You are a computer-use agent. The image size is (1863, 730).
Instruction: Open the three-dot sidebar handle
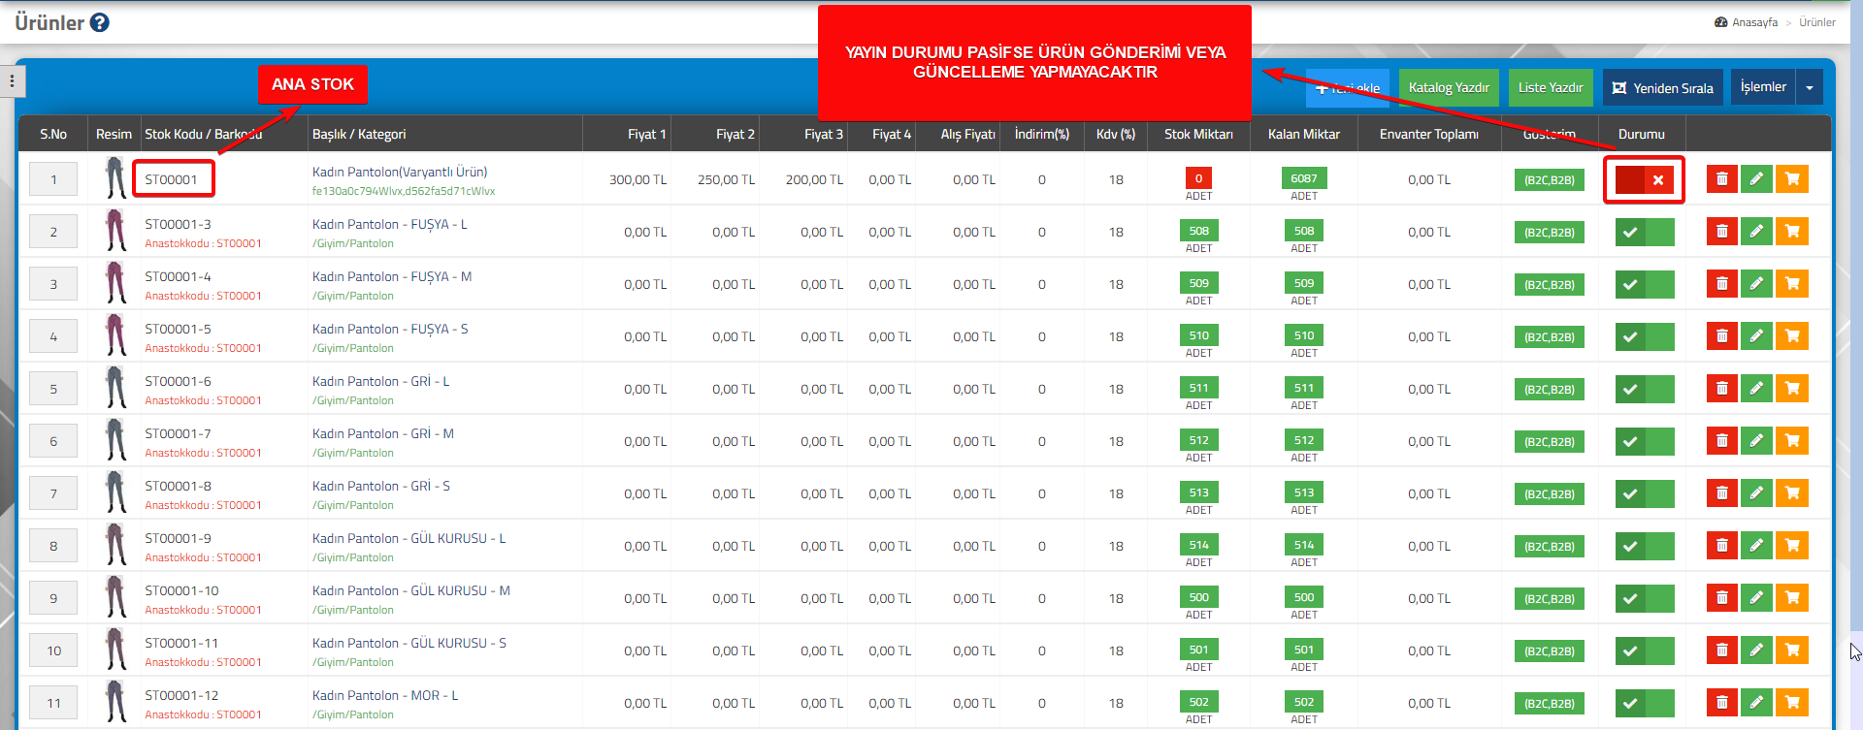pyautogui.click(x=12, y=81)
